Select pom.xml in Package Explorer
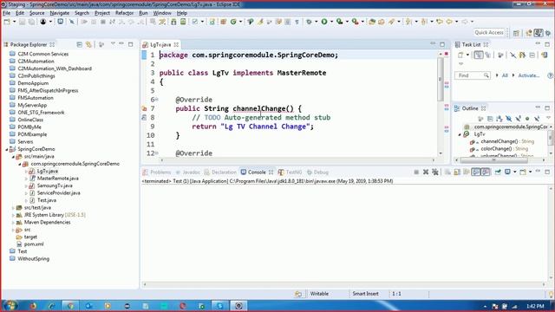 click(x=34, y=244)
